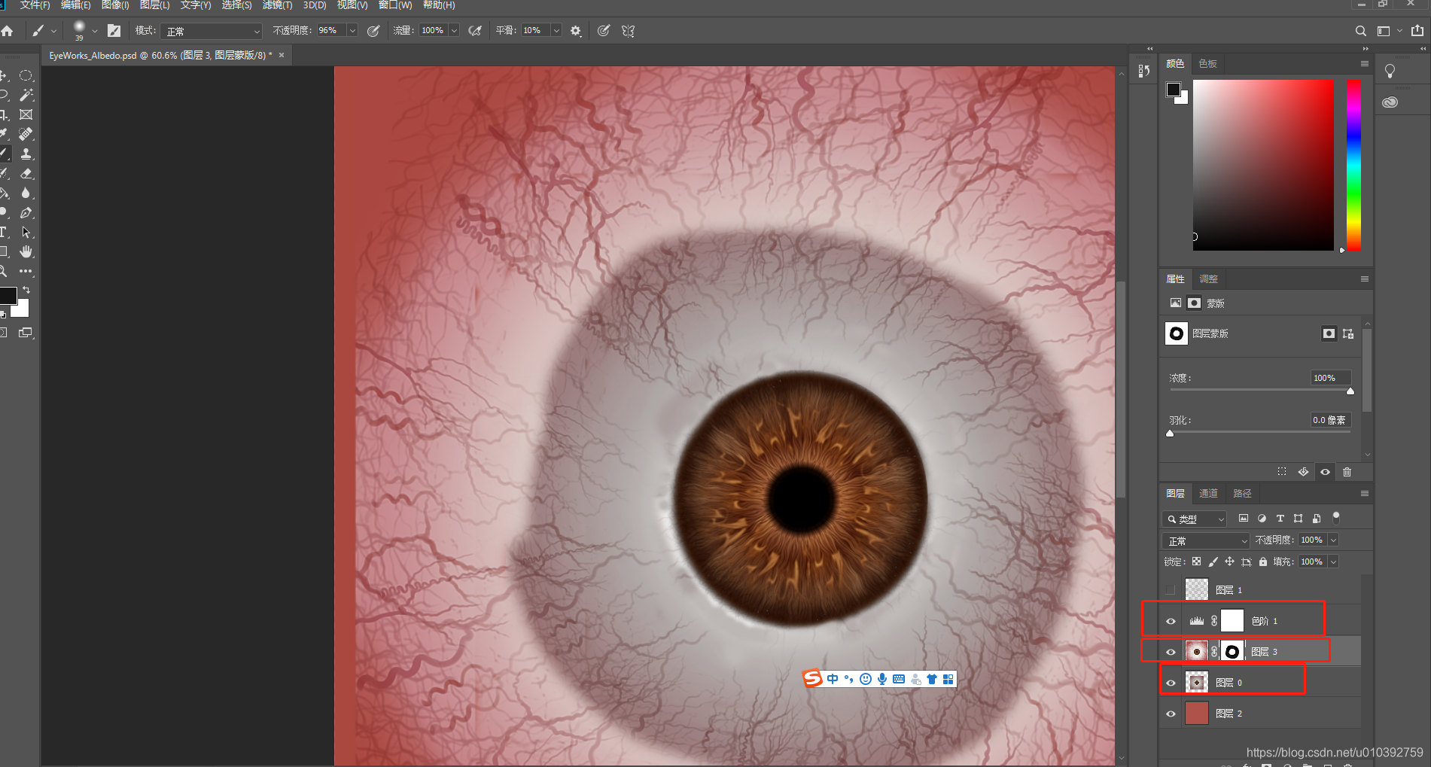This screenshot has height=767, width=1431.
Task: Expand the layer opacity 100% dropdown
Action: (x=1333, y=540)
